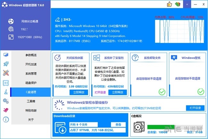Click the pencil edit computer name icon

point(57,20)
